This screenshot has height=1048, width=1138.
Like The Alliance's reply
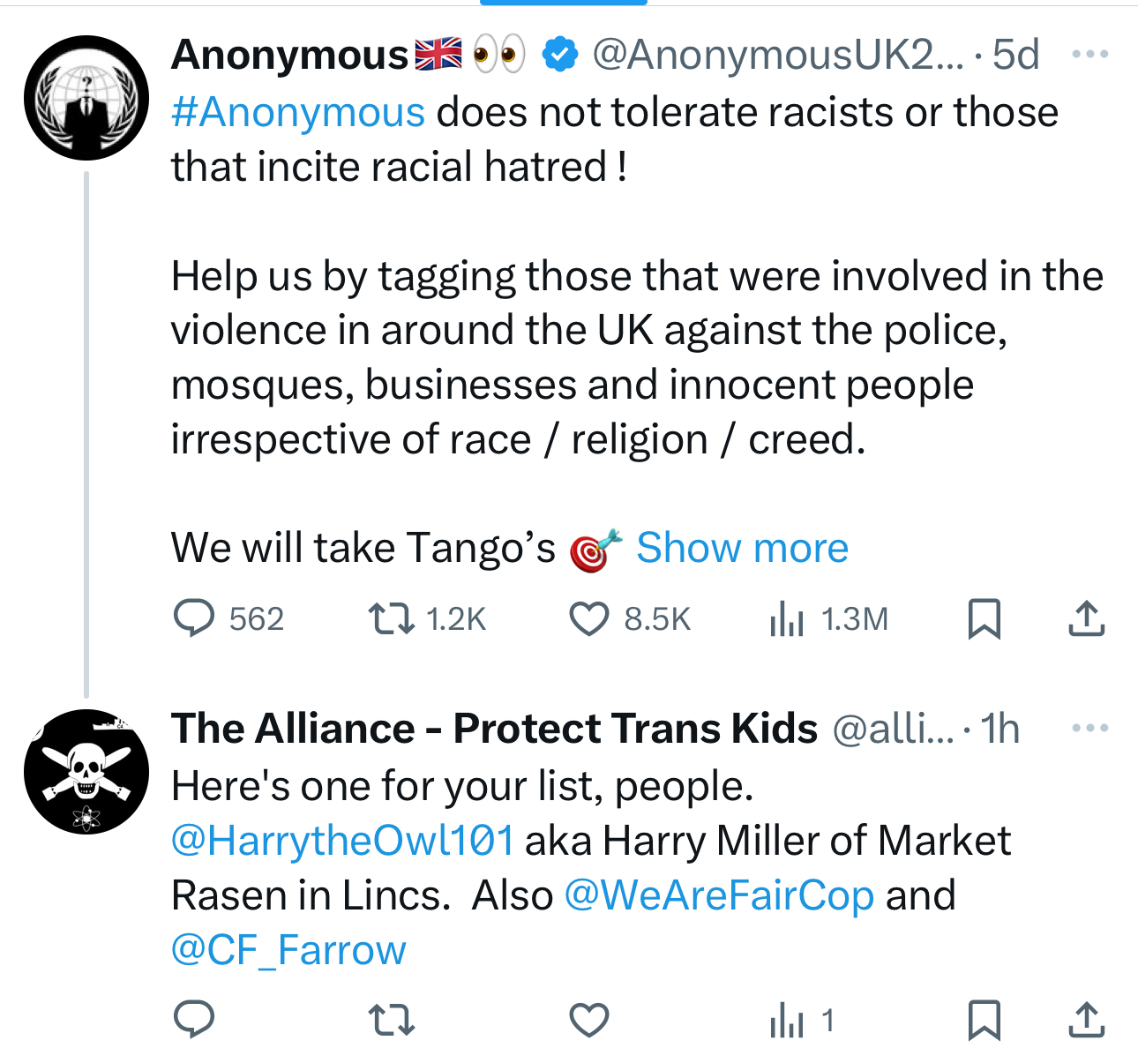(589, 1021)
